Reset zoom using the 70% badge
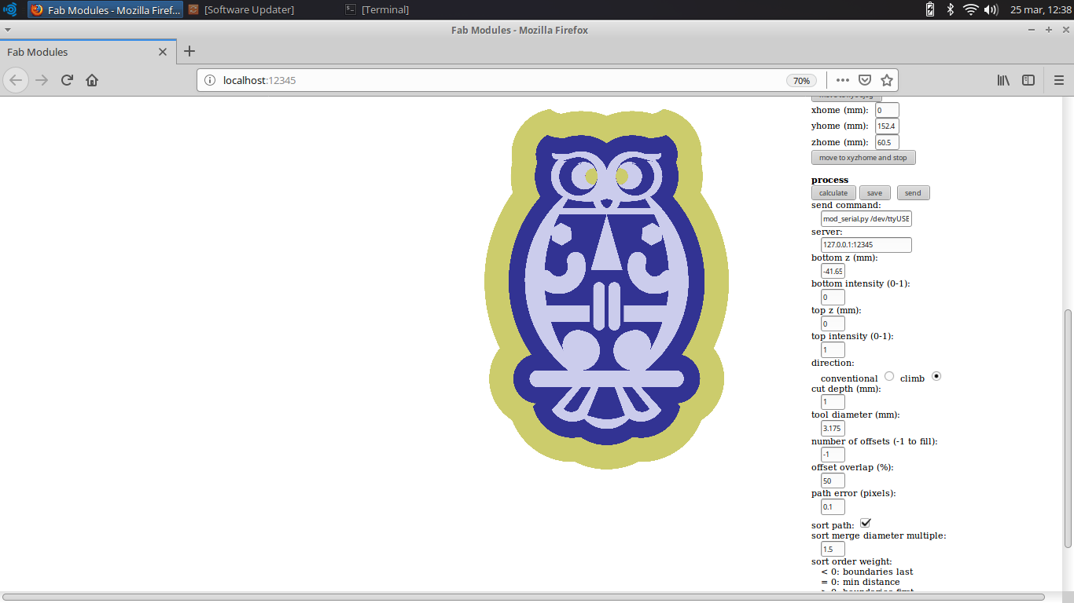 pos(801,80)
